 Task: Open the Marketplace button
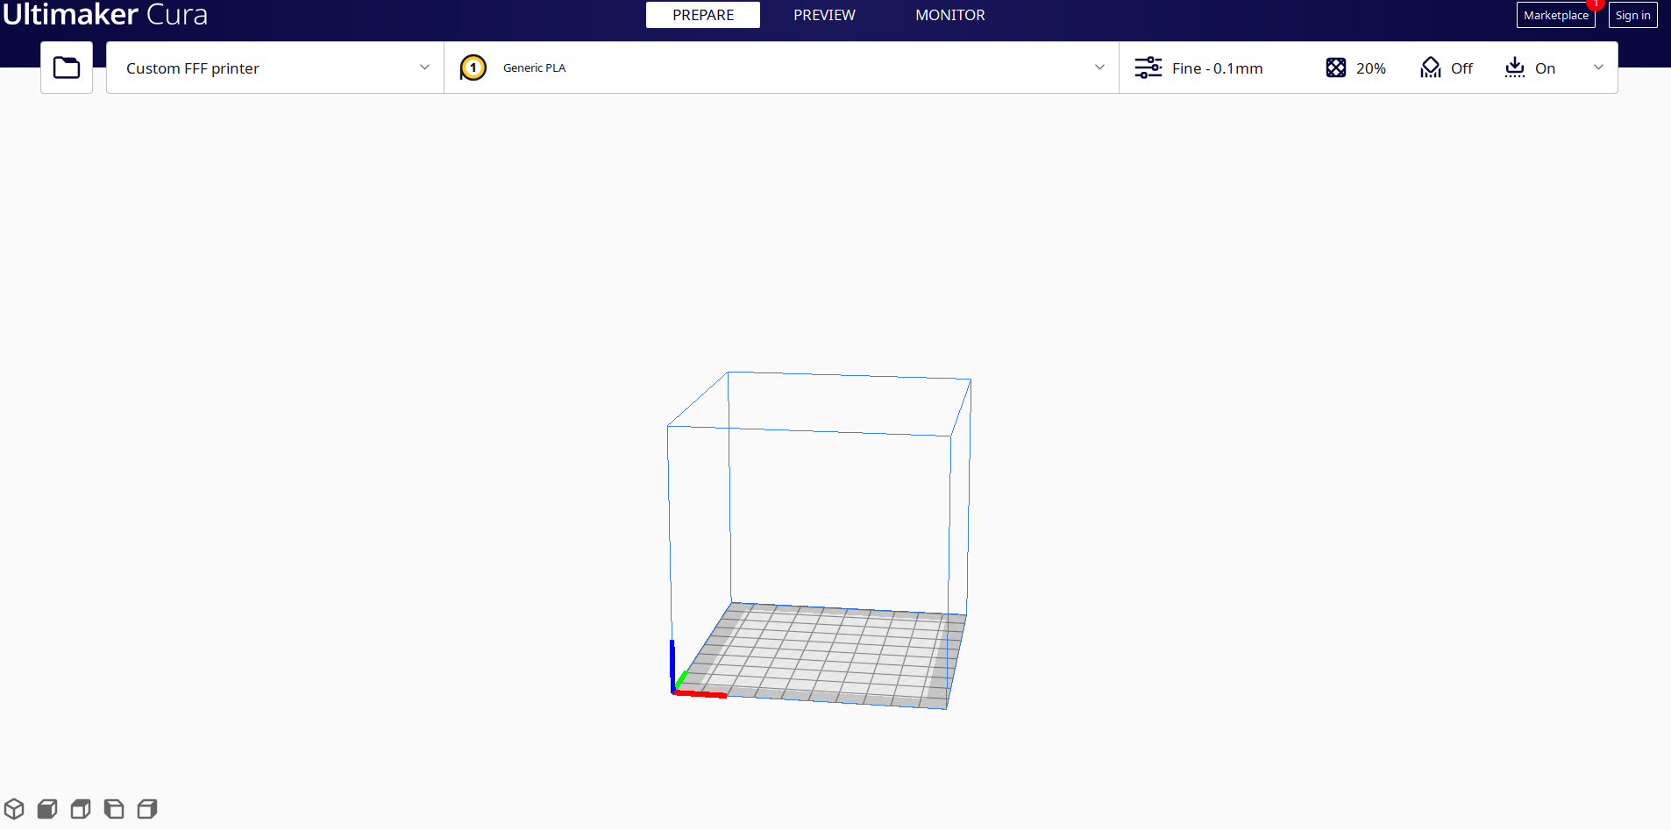point(1555,15)
